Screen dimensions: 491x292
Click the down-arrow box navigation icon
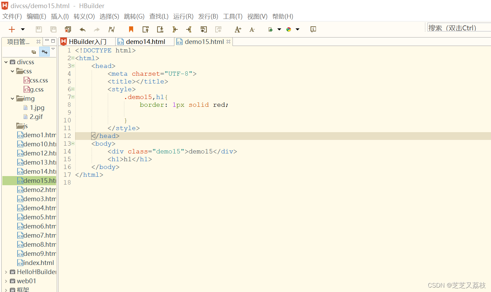pos(160,29)
